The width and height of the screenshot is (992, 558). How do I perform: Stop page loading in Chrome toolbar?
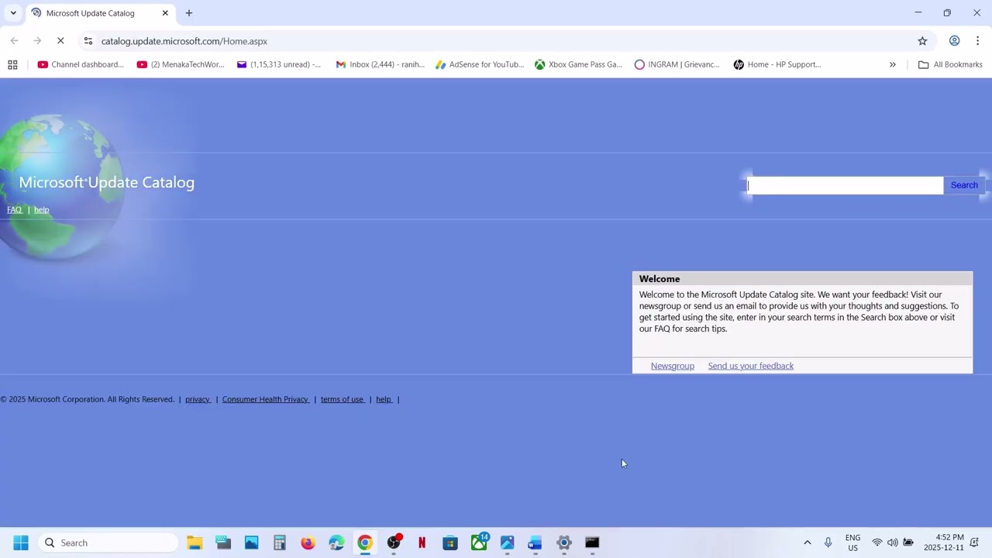[x=60, y=41]
